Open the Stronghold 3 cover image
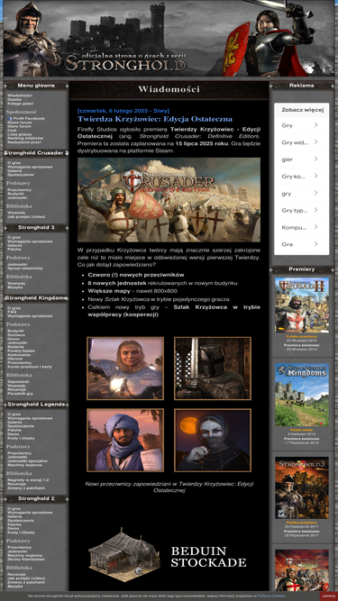The height and width of the screenshot is (601, 338). 302,487
